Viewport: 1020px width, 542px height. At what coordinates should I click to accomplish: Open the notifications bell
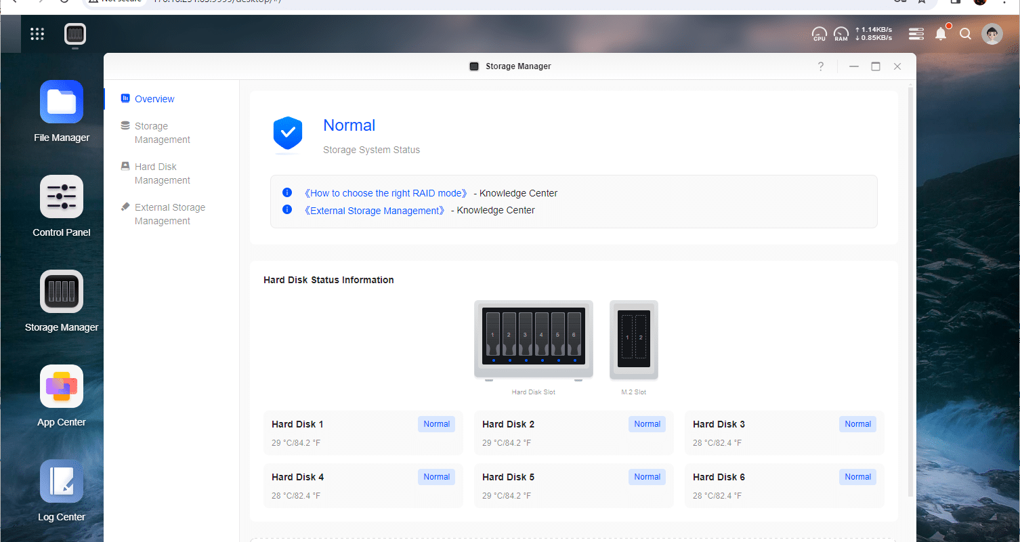941,34
